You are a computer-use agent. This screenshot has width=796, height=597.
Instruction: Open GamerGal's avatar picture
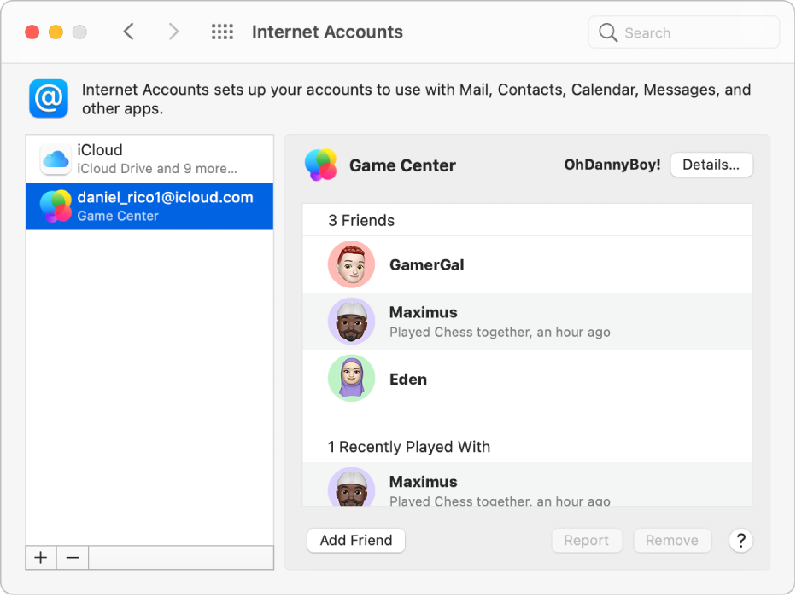pyautogui.click(x=351, y=264)
